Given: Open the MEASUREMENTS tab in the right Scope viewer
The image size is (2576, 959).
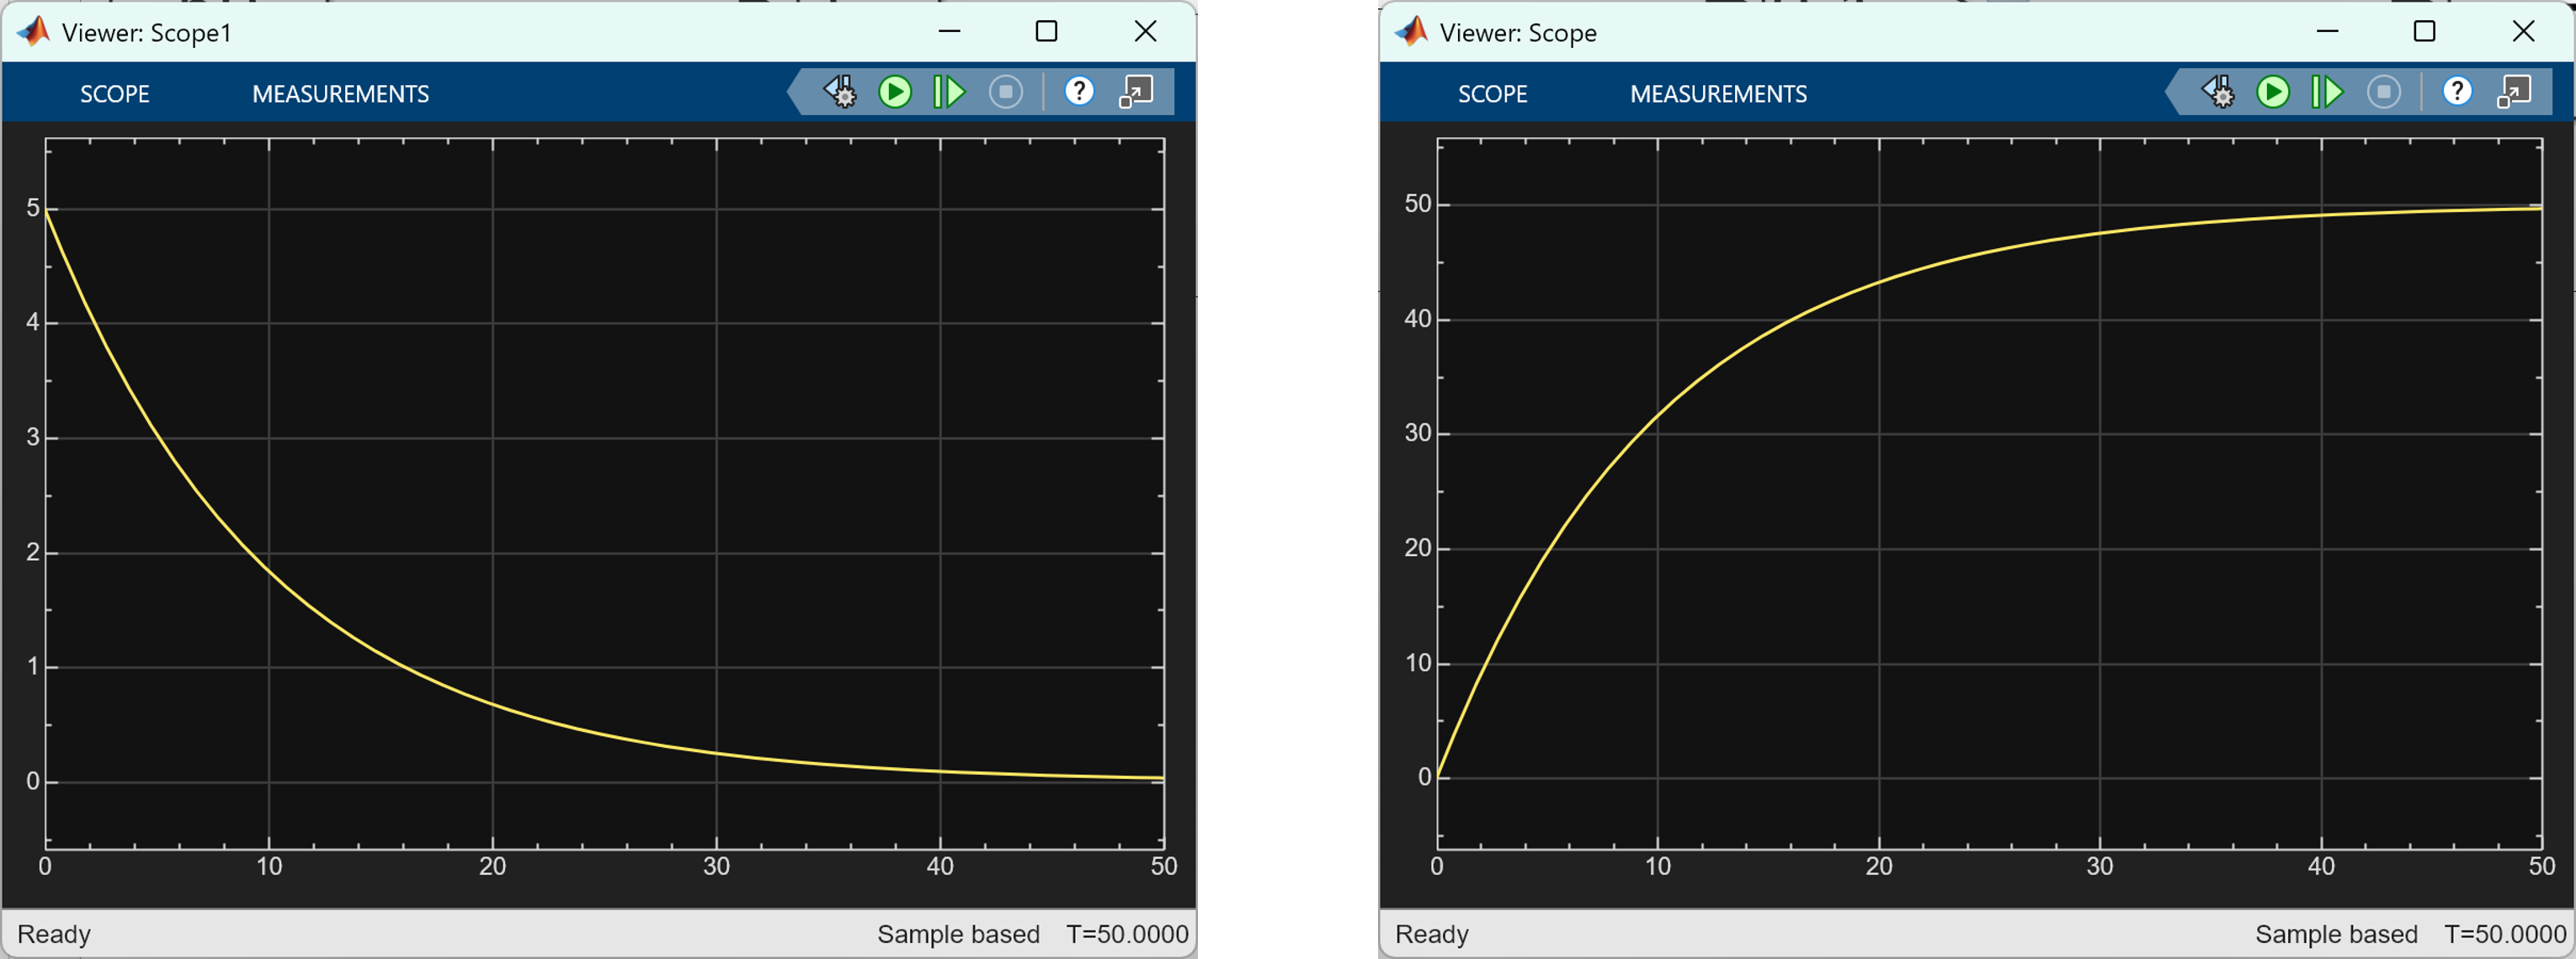Looking at the screenshot, I should 1718,94.
